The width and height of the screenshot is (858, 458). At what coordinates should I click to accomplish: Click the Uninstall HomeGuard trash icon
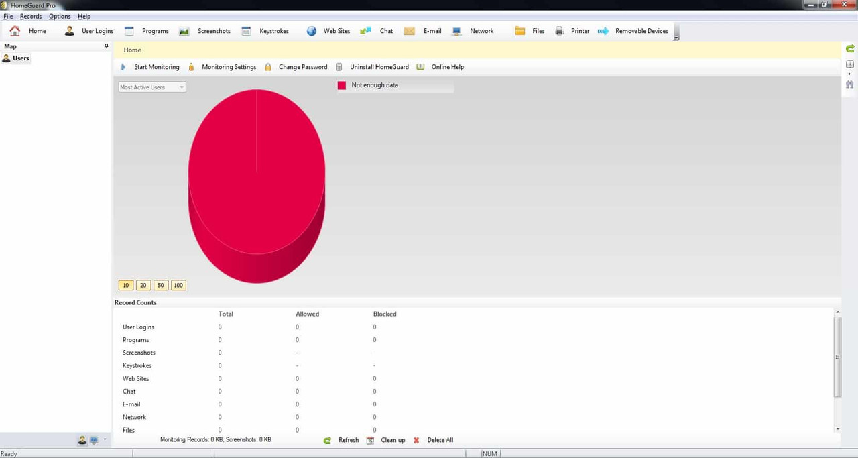click(x=339, y=67)
